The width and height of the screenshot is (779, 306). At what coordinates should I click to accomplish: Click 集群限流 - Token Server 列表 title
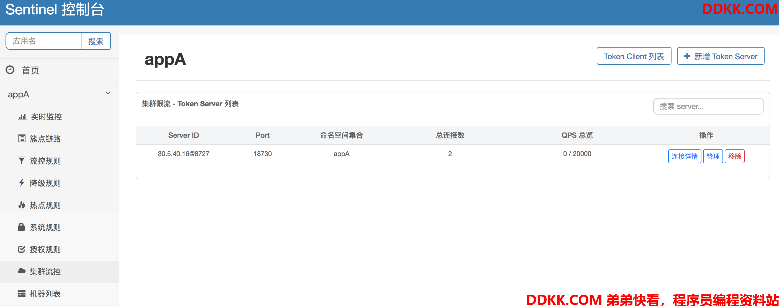(190, 104)
